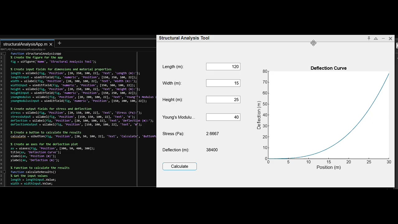Click the 'Deflection Curve' plot title
This screenshot has height=224, width=398.
[328, 68]
